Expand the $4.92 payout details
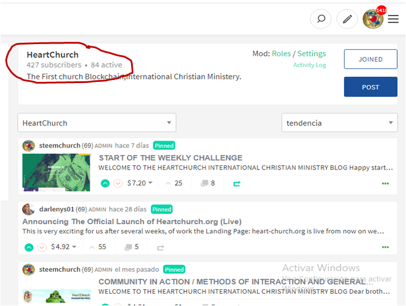The height and width of the screenshot is (306, 406). coord(64,247)
